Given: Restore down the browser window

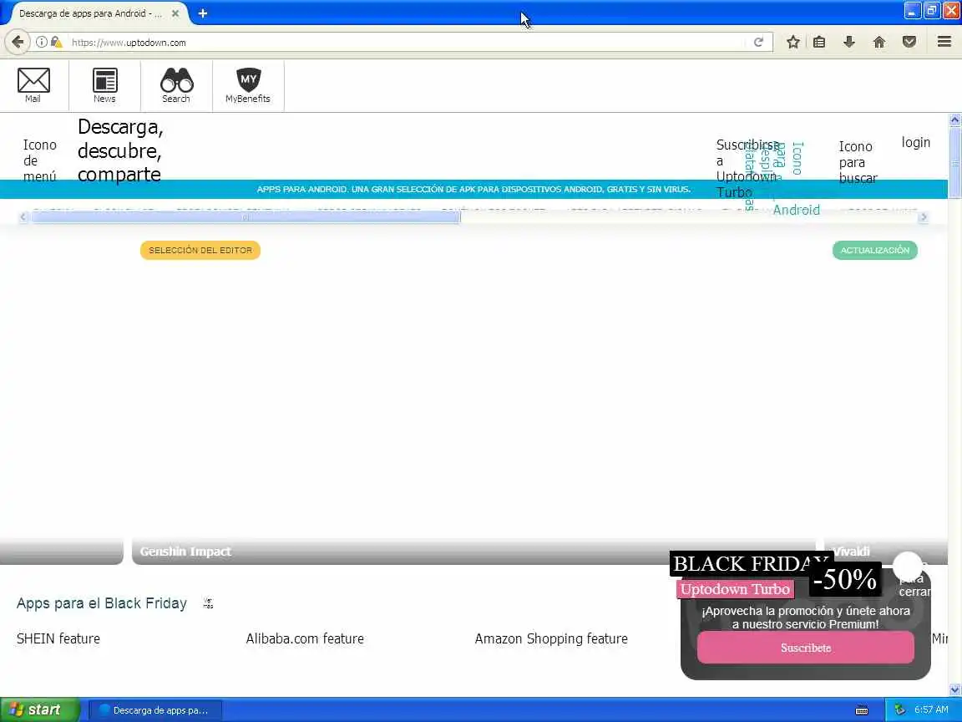Looking at the screenshot, I should pyautogui.click(x=932, y=11).
